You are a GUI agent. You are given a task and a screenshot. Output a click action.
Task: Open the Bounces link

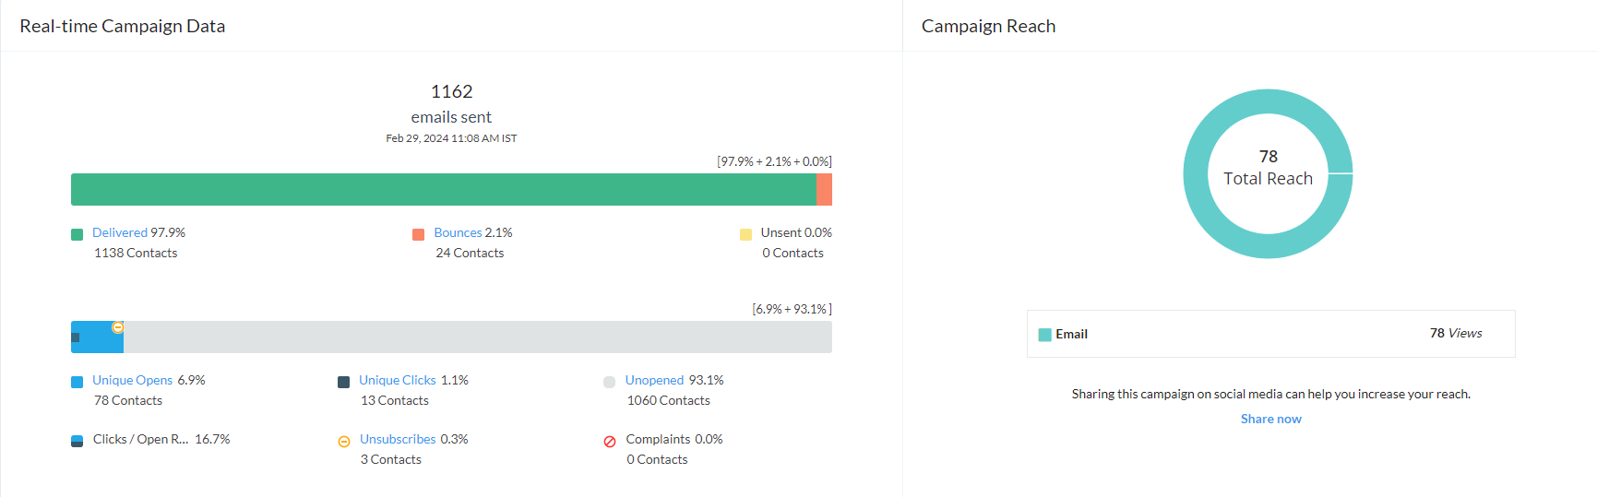click(x=458, y=232)
